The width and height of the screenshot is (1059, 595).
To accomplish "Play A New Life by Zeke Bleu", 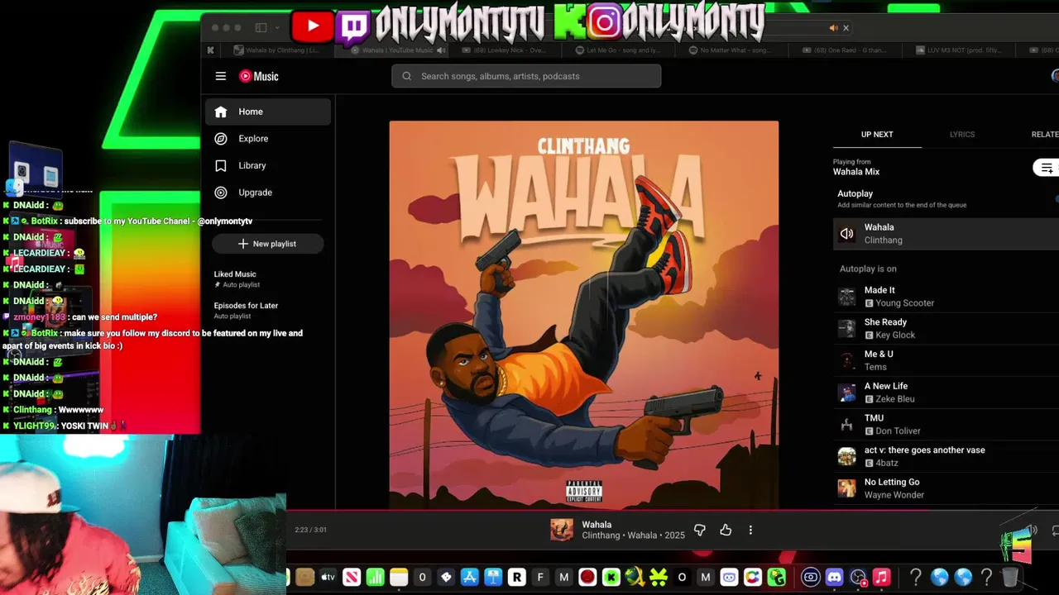I will [946, 393].
